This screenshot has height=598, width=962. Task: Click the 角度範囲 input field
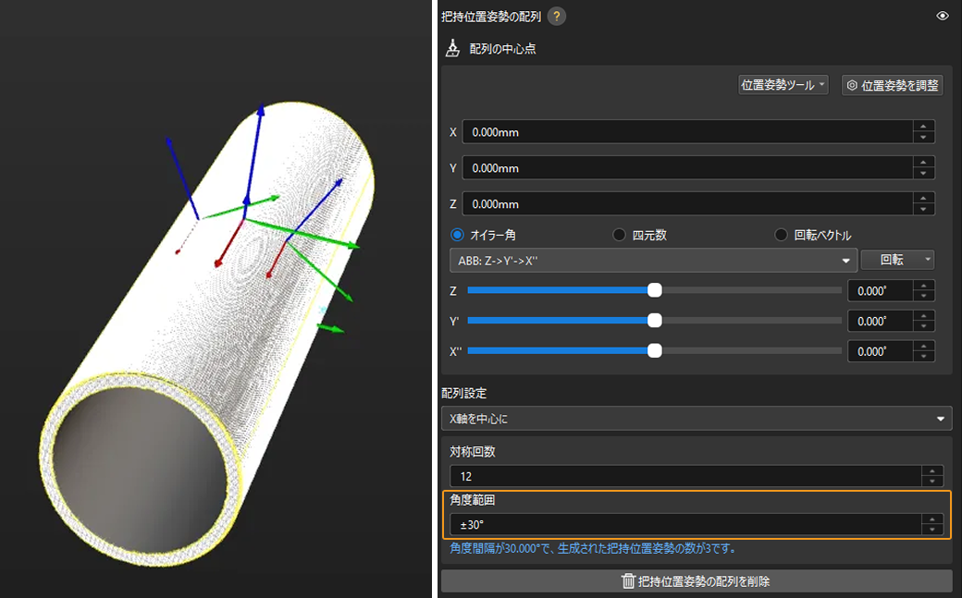(684, 525)
